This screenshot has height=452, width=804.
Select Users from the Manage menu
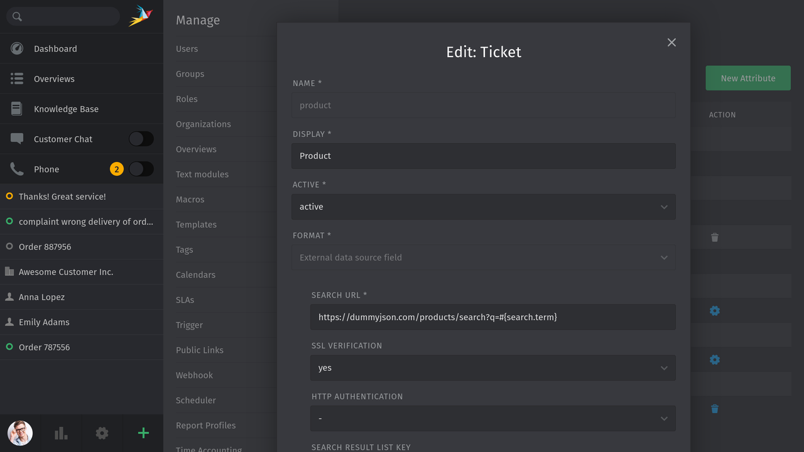click(x=186, y=48)
